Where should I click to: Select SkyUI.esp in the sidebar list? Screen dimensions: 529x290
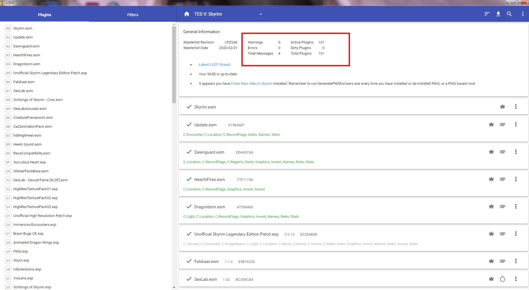(21, 260)
